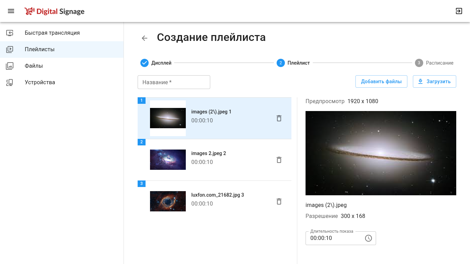Viewport: 470px width, 264px height.
Task: Go back using the arrow icon
Action: pyautogui.click(x=145, y=38)
